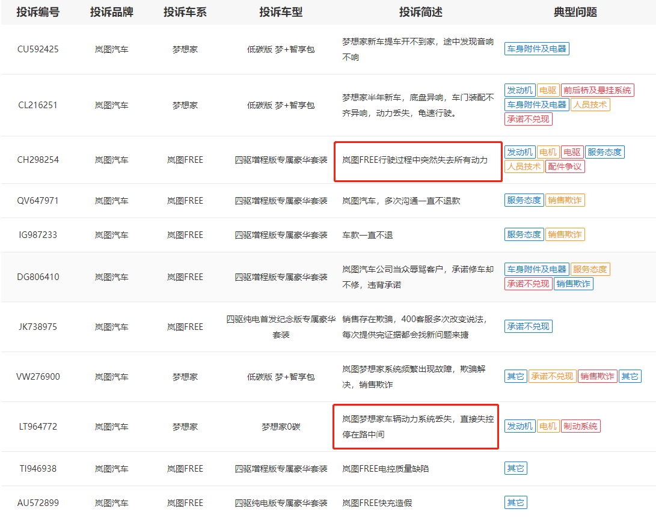Screen dimensions: 656x518
Task: Open complaint number CL216251
Action: [x=38, y=105]
